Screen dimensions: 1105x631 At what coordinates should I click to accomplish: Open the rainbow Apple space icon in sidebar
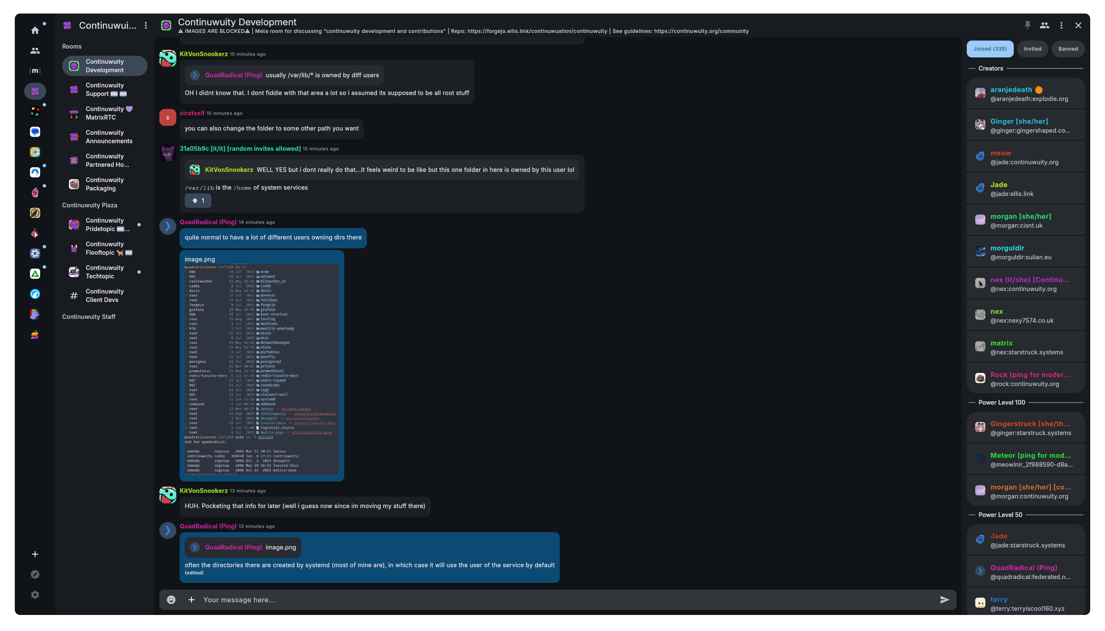tap(35, 335)
